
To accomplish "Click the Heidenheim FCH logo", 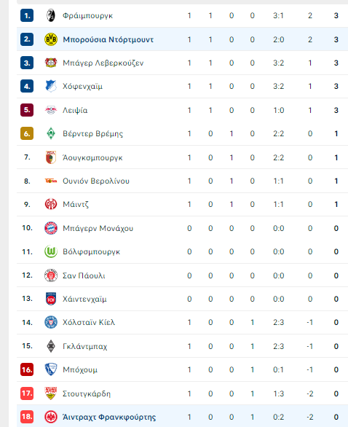I will point(51,299).
